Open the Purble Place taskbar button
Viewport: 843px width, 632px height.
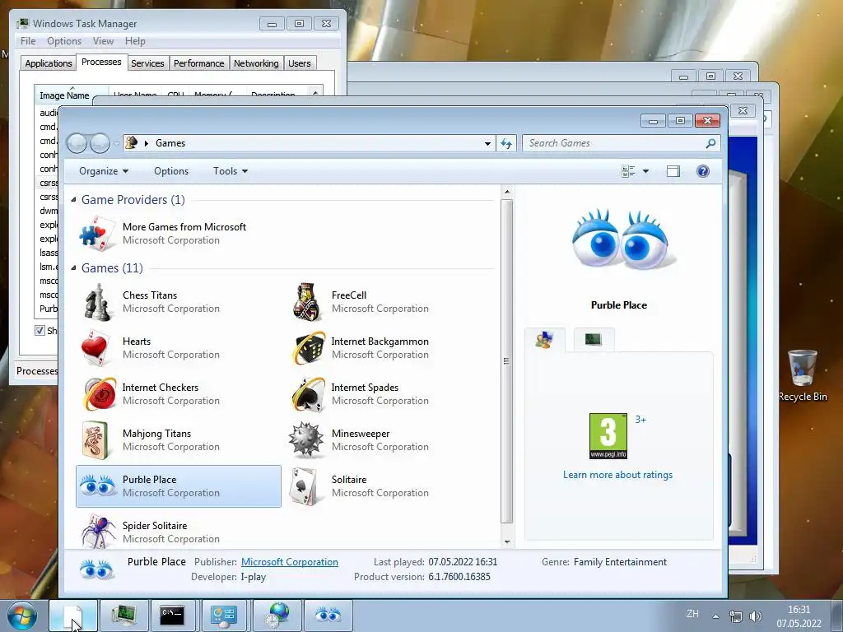click(328, 616)
